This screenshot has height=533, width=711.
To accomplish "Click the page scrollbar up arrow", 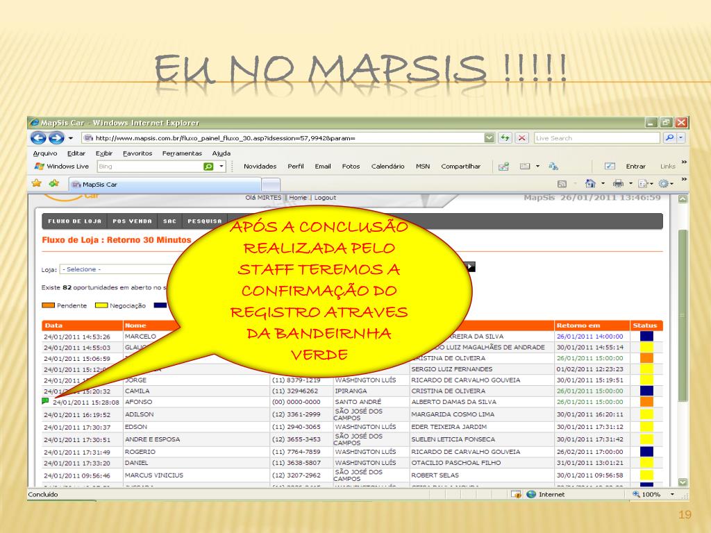I will [x=683, y=198].
